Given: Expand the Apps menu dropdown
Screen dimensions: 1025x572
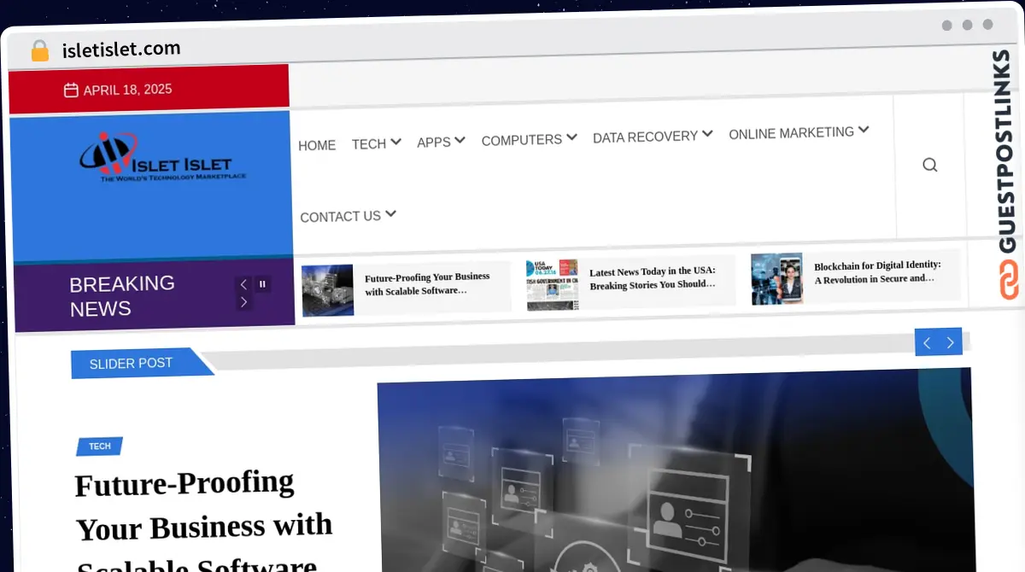Looking at the screenshot, I should coord(441,142).
